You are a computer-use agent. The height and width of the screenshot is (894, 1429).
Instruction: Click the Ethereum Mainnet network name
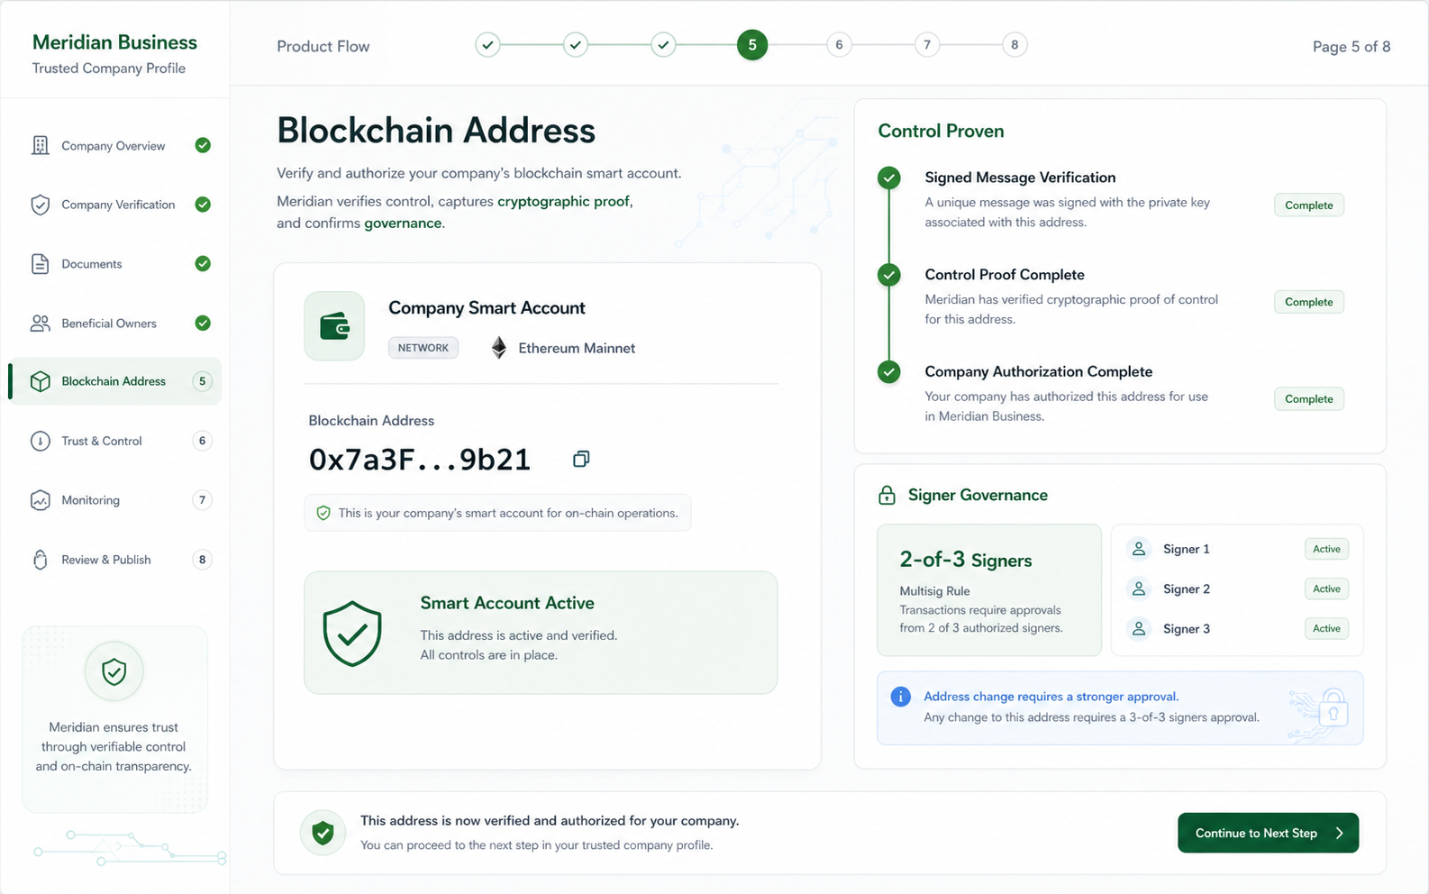(x=577, y=348)
